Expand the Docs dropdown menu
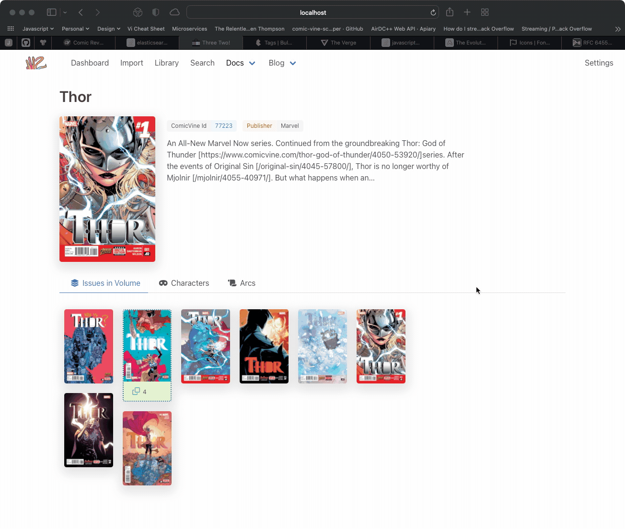 (252, 63)
